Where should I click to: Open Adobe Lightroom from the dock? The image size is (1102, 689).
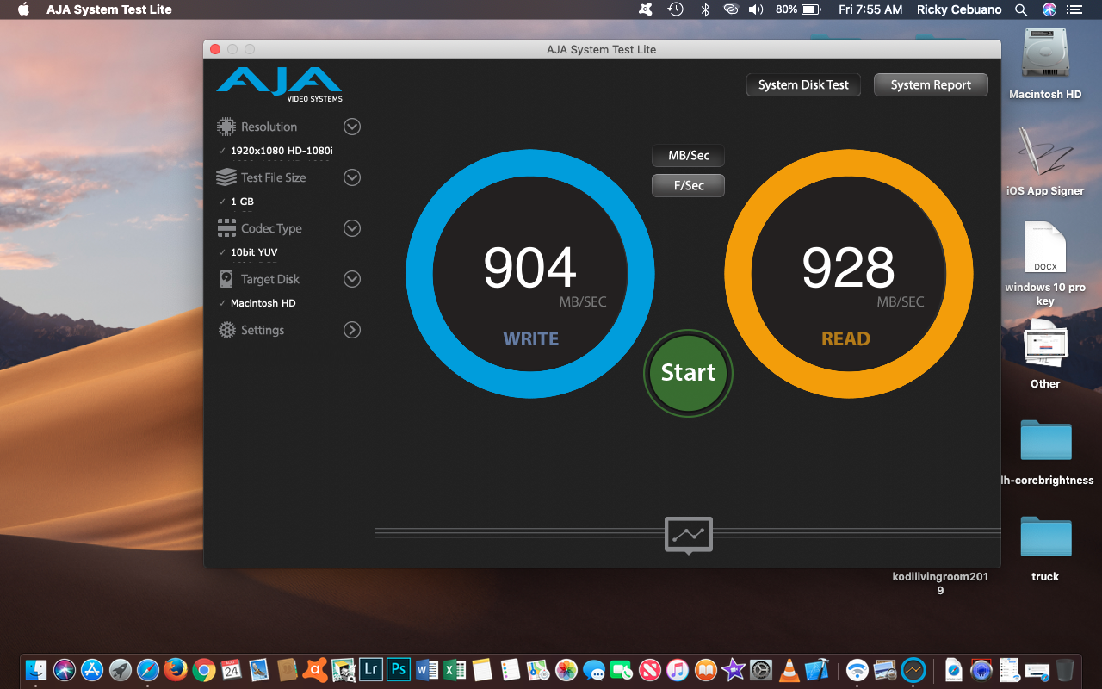371,669
